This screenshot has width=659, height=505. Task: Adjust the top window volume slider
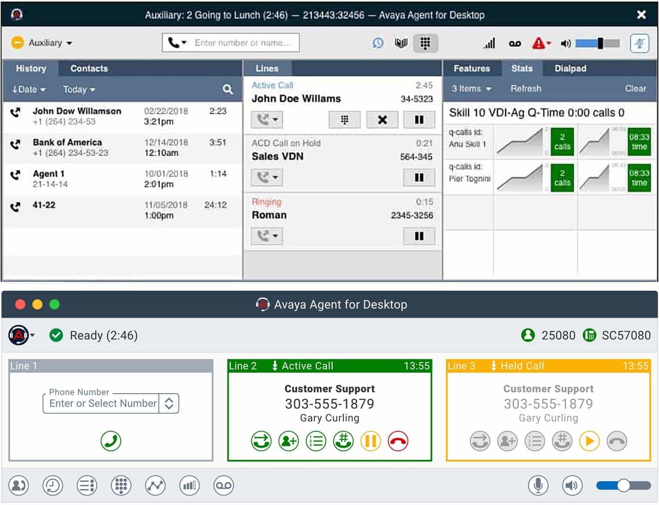pyautogui.click(x=597, y=43)
